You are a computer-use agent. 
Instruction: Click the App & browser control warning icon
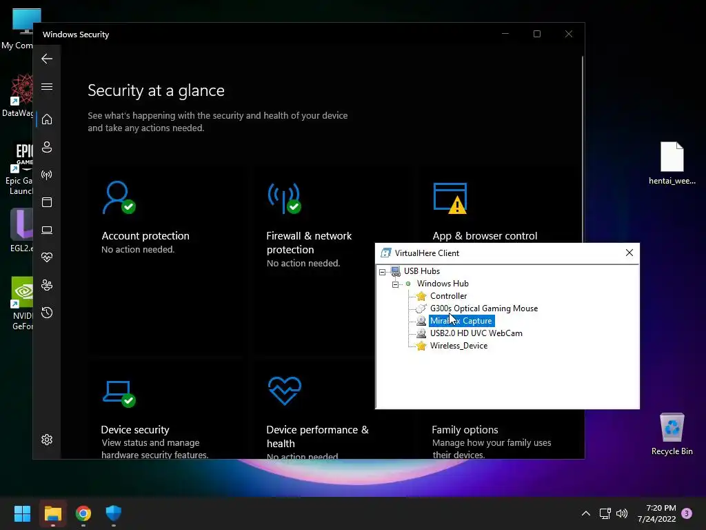pyautogui.click(x=450, y=198)
